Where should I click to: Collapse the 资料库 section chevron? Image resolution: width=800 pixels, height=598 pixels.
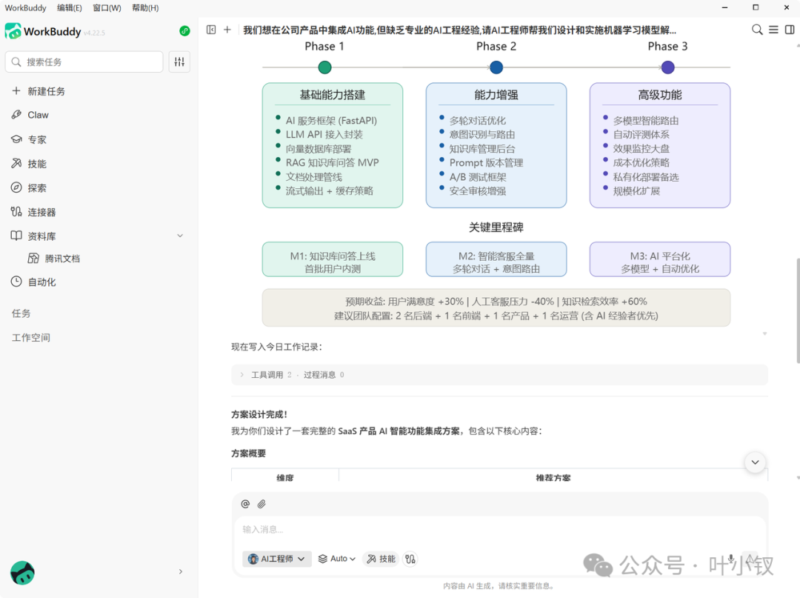[180, 236]
